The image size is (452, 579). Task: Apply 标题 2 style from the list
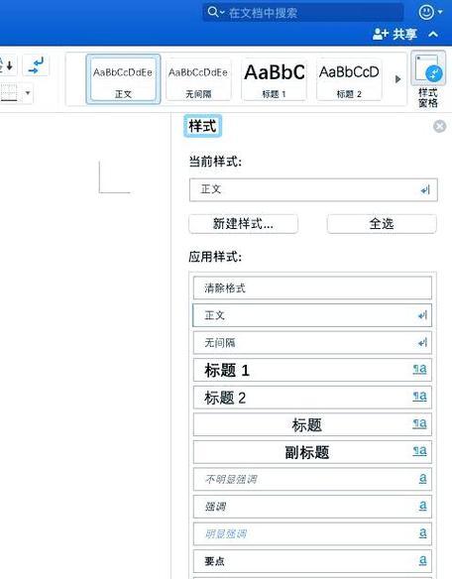[x=312, y=398]
